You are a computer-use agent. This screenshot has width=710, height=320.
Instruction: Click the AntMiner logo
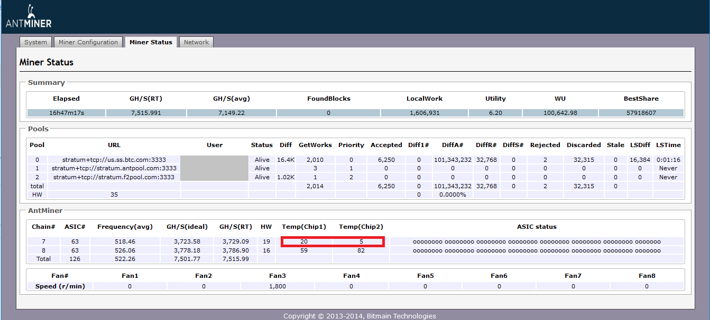pyautogui.click(x=29, y=17)
